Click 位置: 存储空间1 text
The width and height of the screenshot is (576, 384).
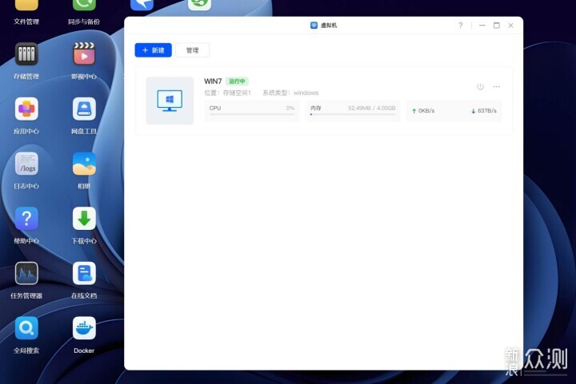[x=228, y=93]
